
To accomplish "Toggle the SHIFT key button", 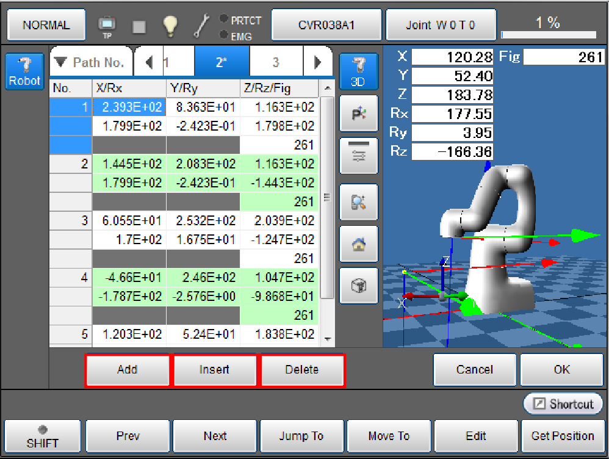I will point(42,436).
